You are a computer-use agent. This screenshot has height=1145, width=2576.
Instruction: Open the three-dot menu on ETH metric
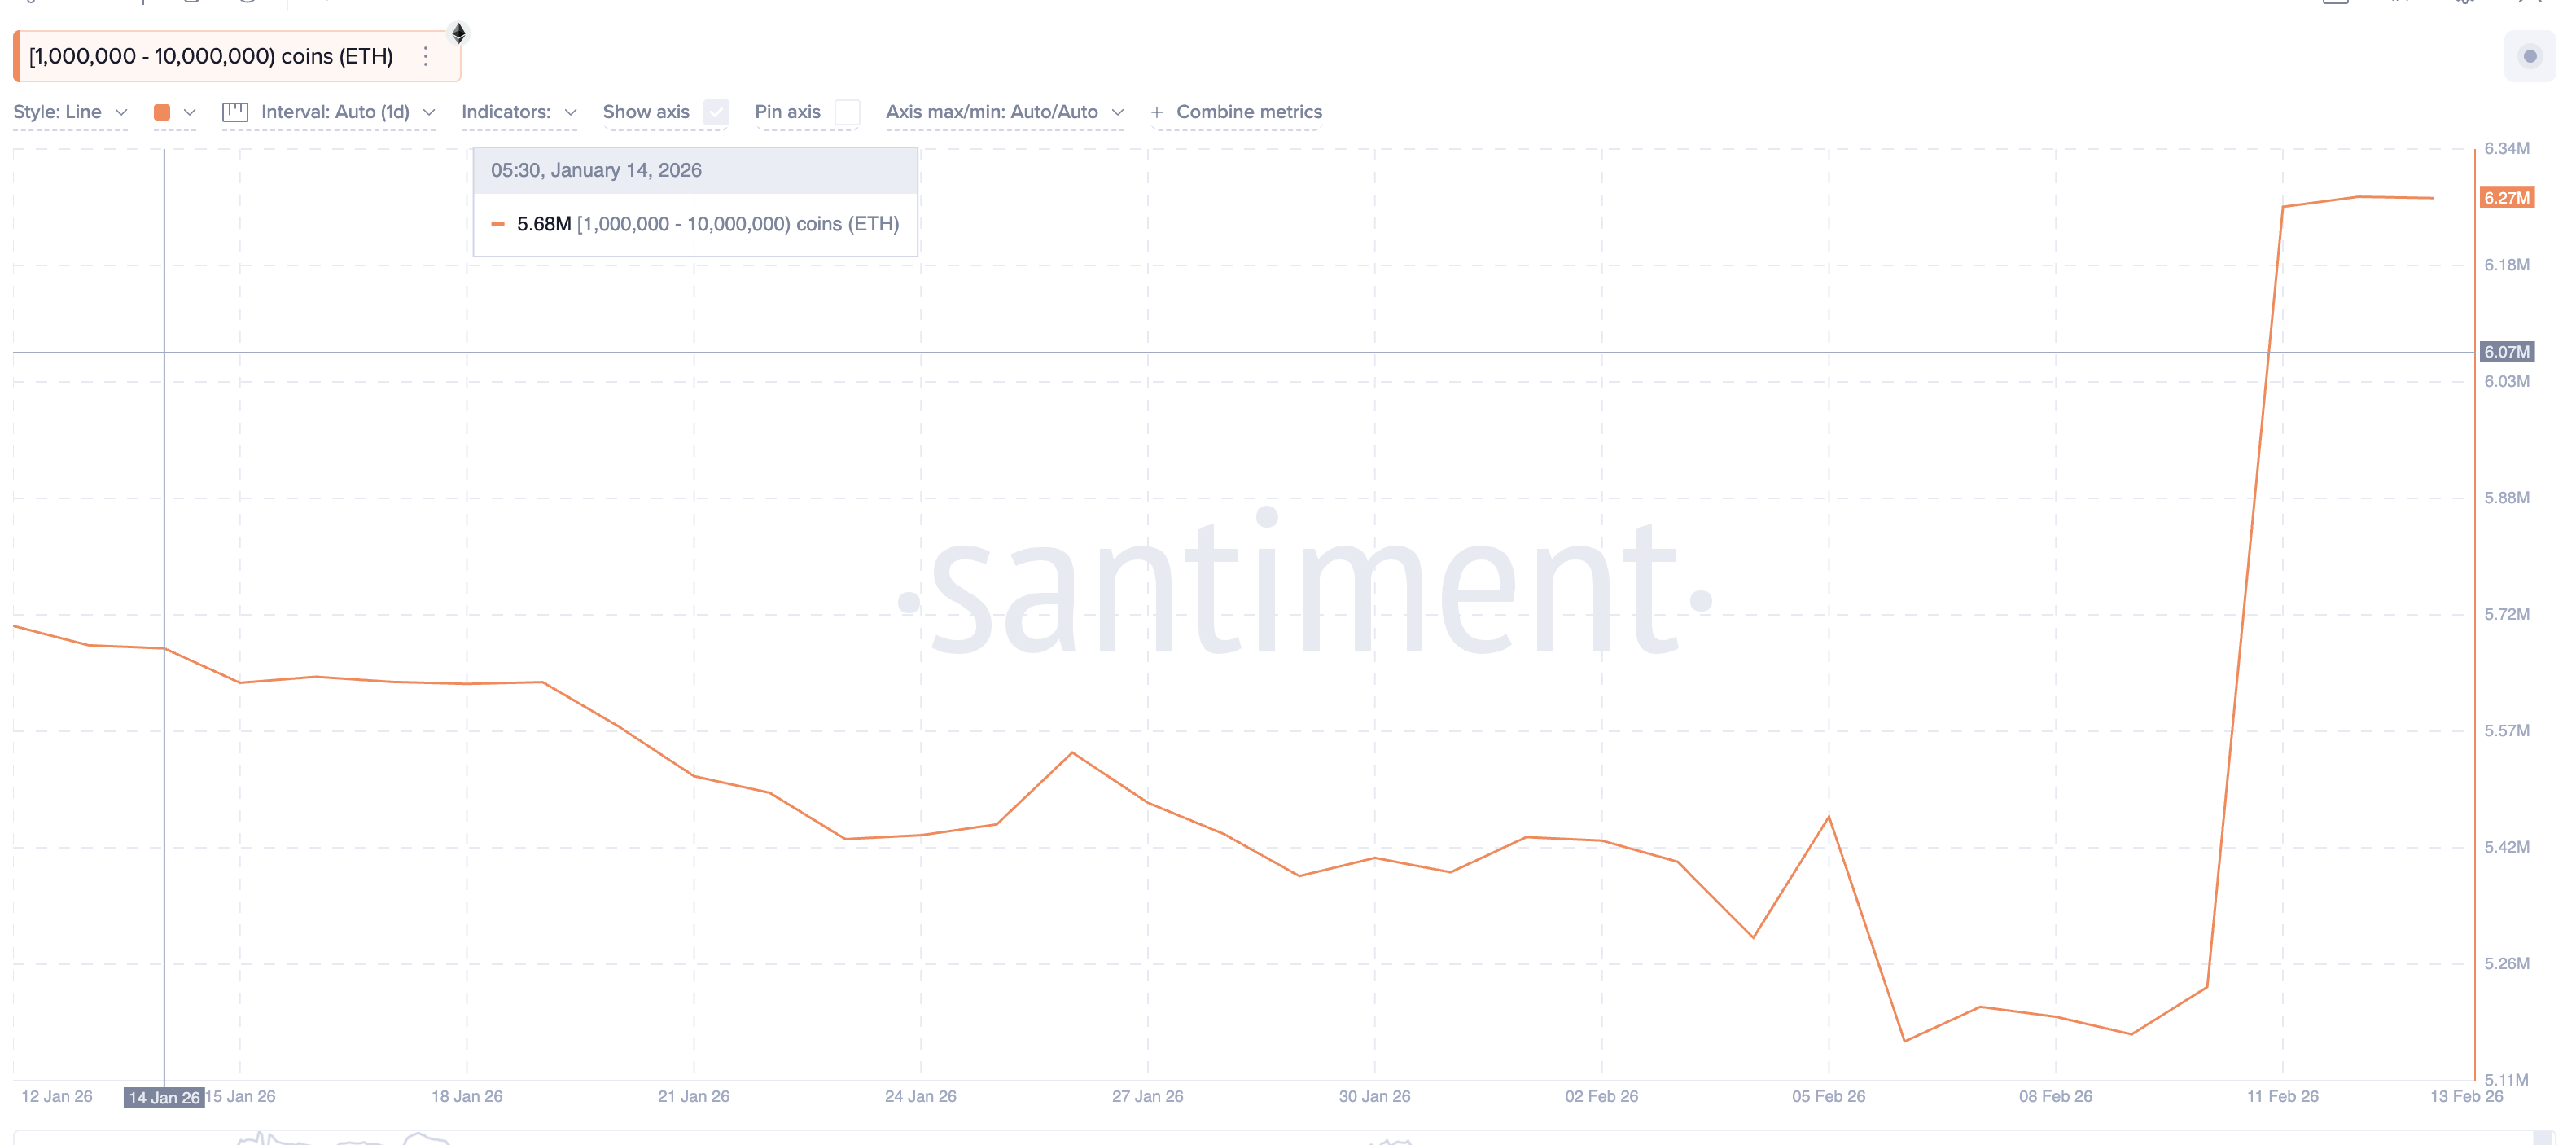(426, 57)
